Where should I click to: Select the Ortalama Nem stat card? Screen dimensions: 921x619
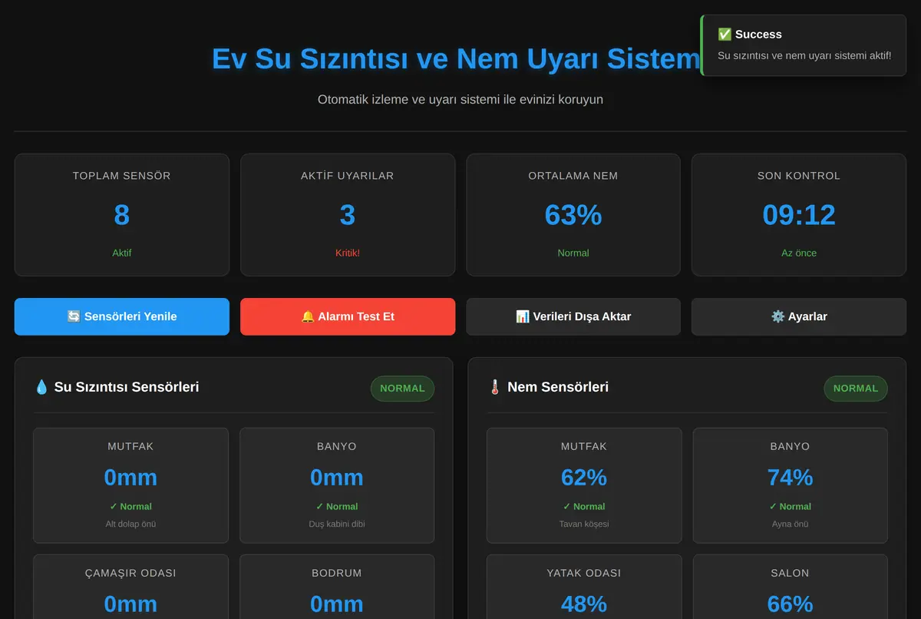point(573,215)
